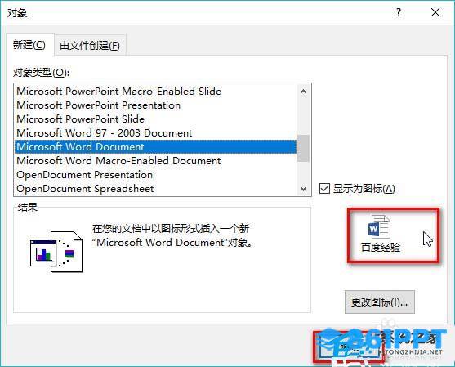
Task: Switch to the 由文件创建 tab
Action: 90,45
